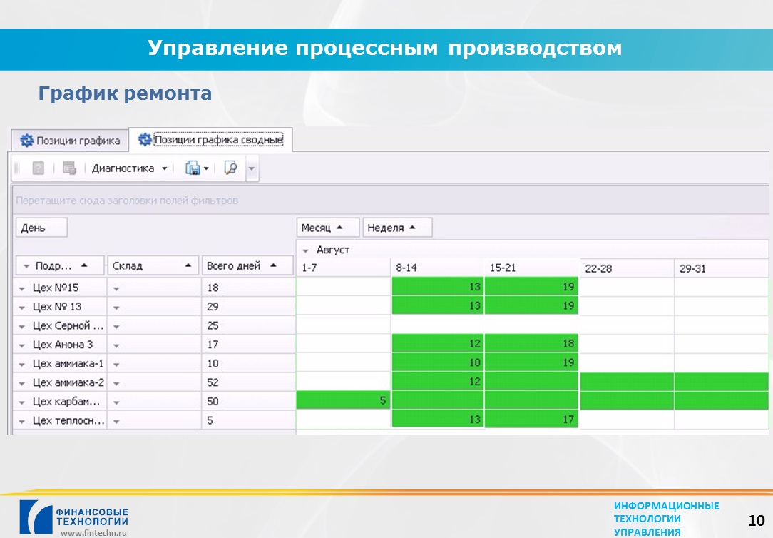Viewport: 773px width, 538px height.
Task: Select green cell 18 in Цех Анона 3 row
Action: tap(532, 343)
